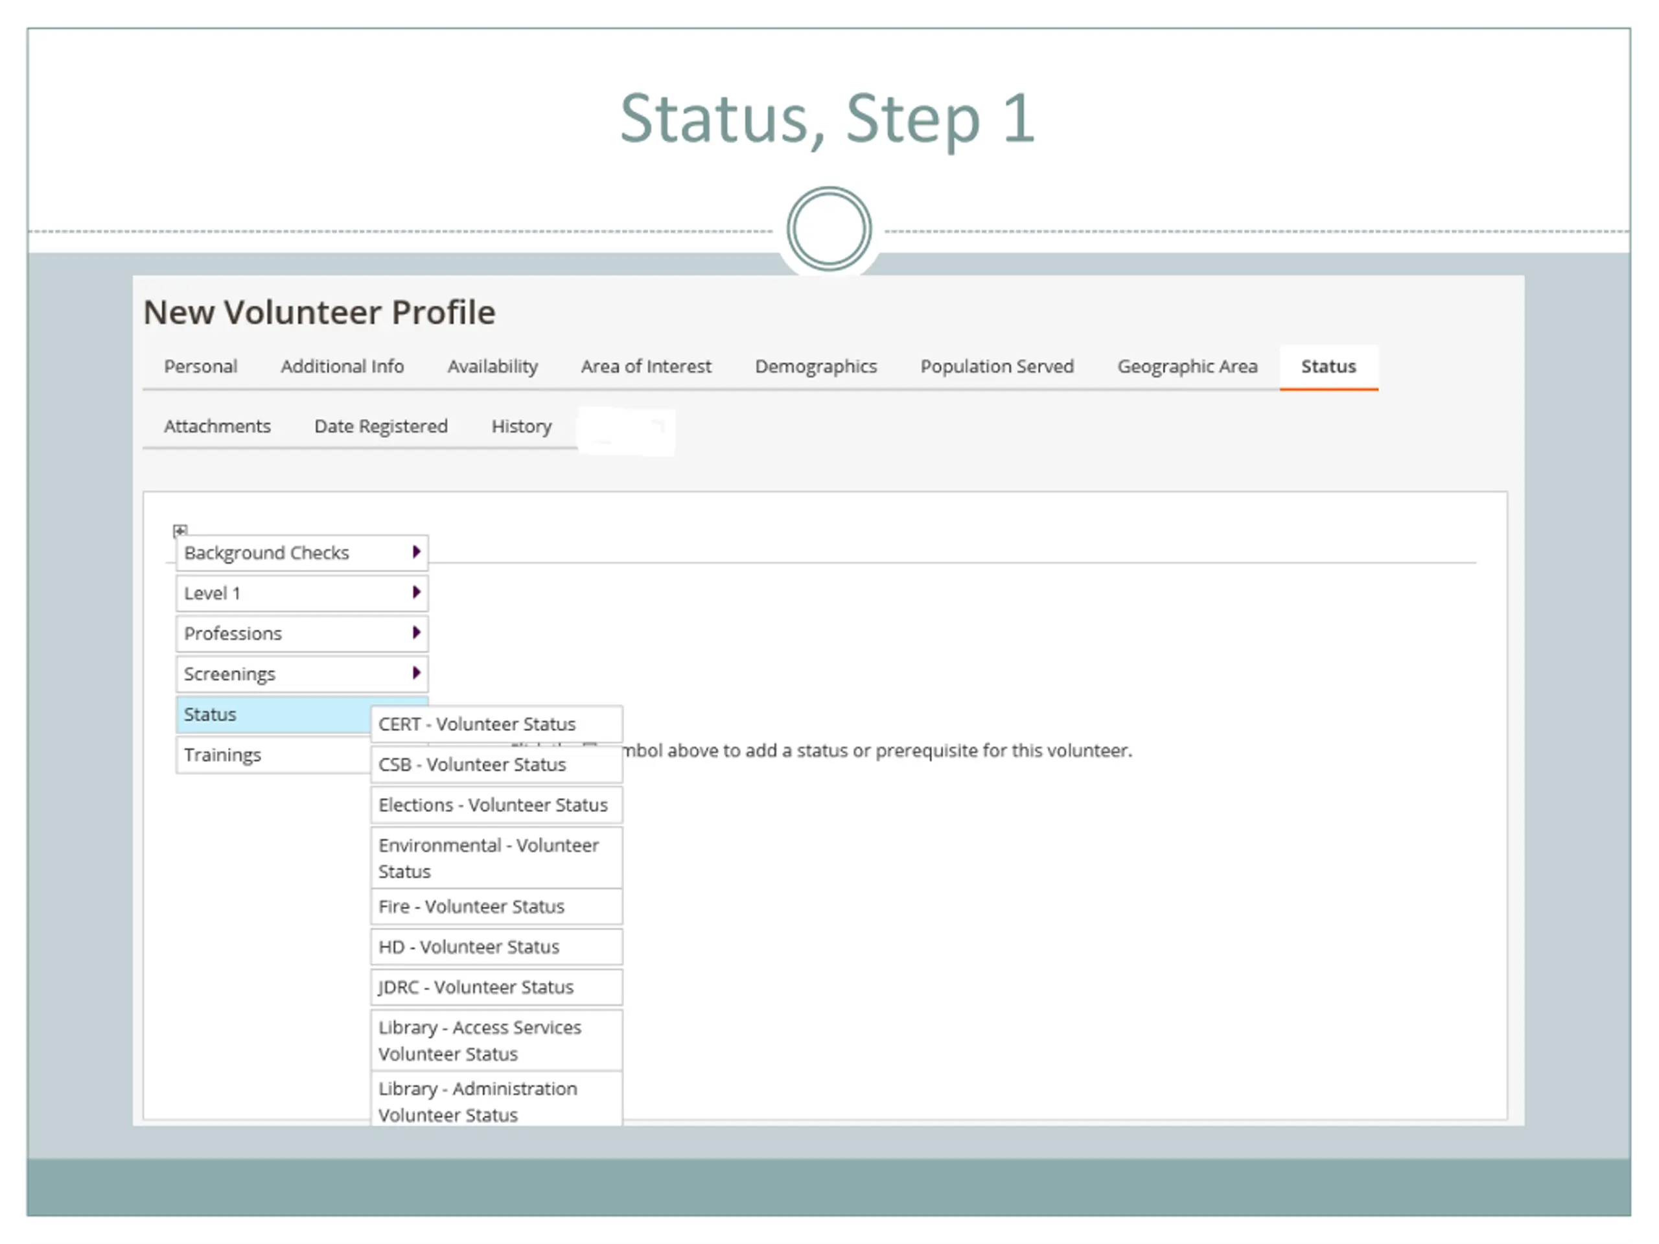Click the plus symbol to add status
The width and height of the screenshot is (1659, 1244).
click(180, 530)
